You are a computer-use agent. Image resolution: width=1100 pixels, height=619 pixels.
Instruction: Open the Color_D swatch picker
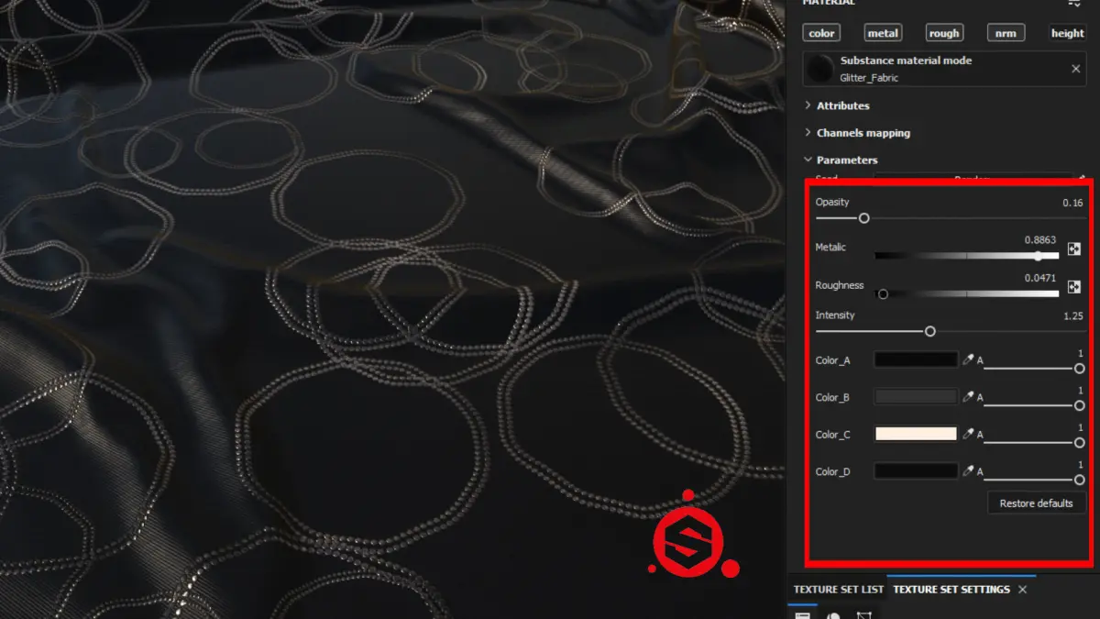pos(916,471)
